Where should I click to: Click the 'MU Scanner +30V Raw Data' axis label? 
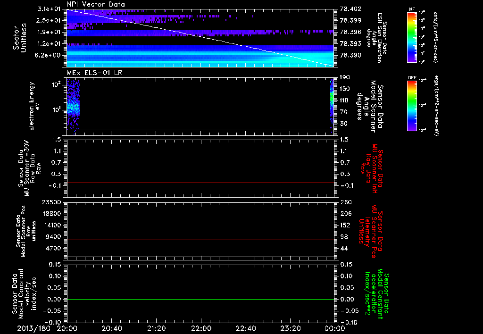tap(29, 169)
